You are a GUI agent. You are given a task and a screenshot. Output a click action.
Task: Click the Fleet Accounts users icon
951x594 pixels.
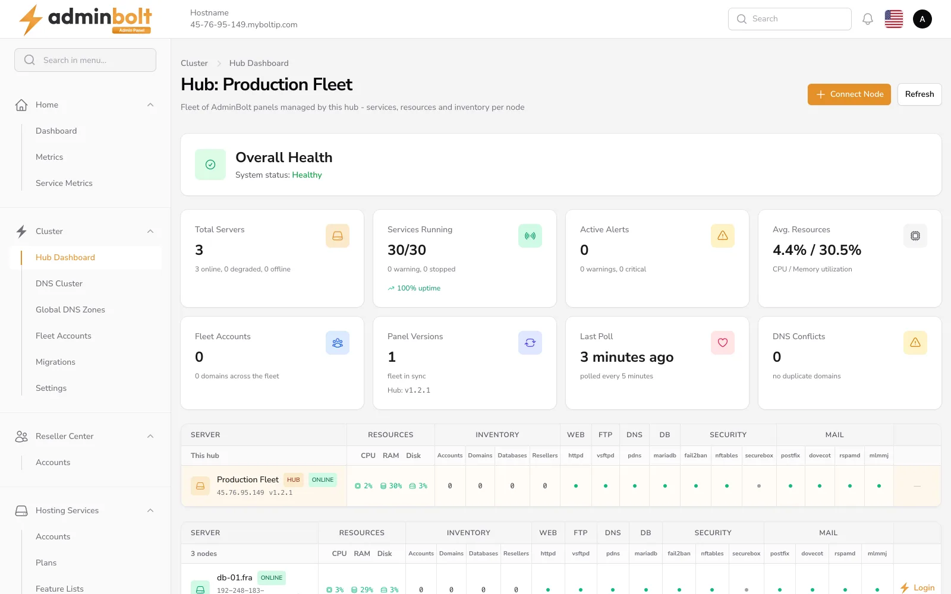tap(338, 343)
